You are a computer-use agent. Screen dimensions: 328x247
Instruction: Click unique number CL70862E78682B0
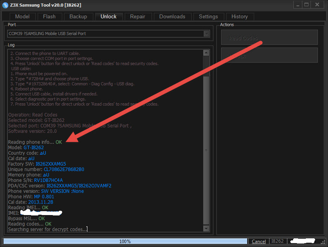pyautogui.click(x=64, y=169)
